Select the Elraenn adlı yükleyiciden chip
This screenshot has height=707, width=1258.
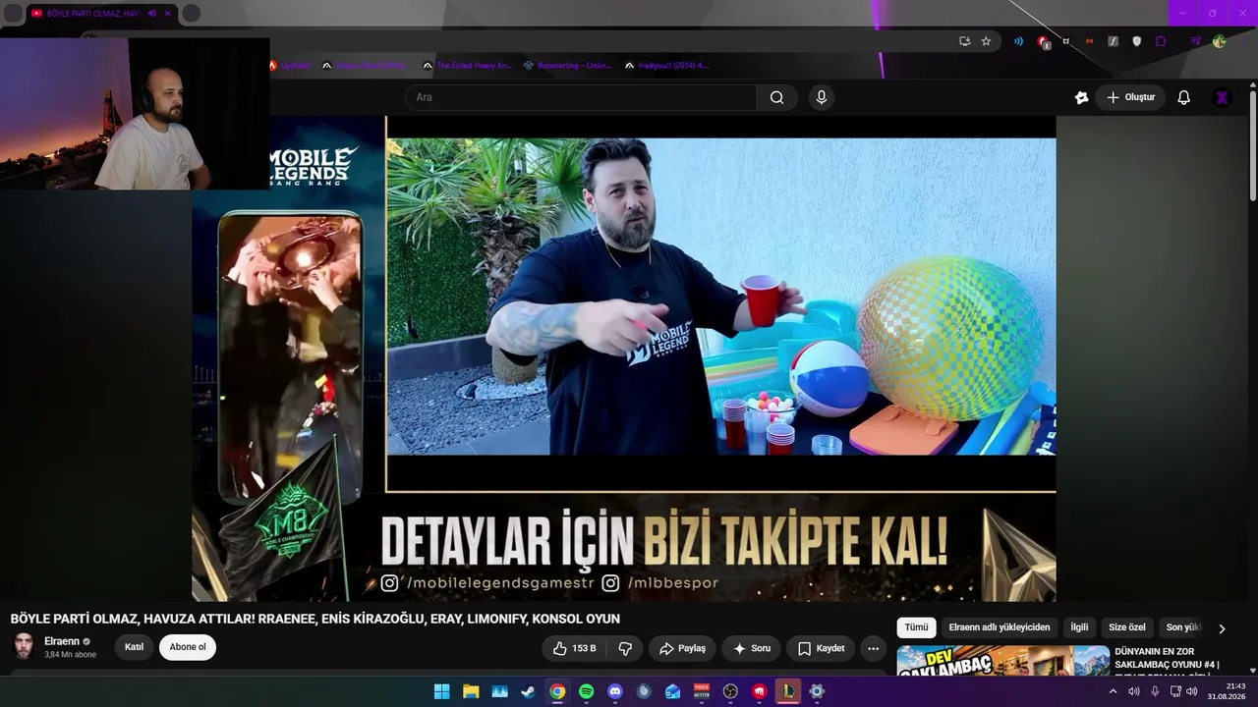point(1000,627)
